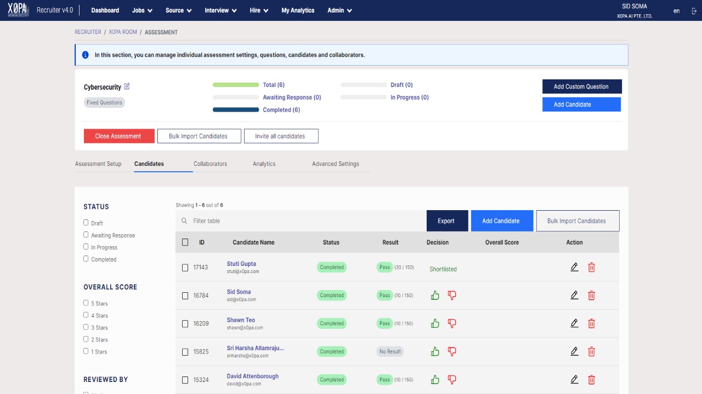Viewport: 702px width, 394px height.
Task: Open the Admin dropdown menu
Action: click(339, 10)
